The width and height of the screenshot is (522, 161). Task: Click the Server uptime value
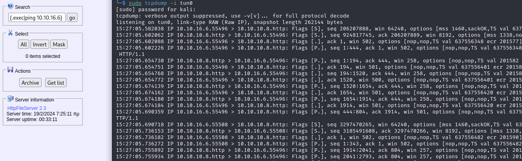pos(48,119)
